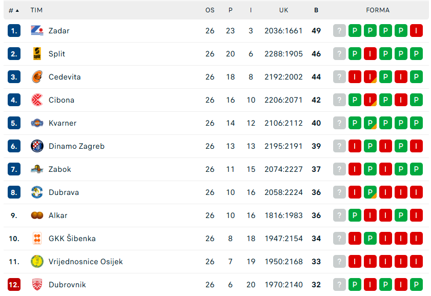Click the Cedevita club logo
Viewport: 431px width, 296px height.
(x=37, y=77)
